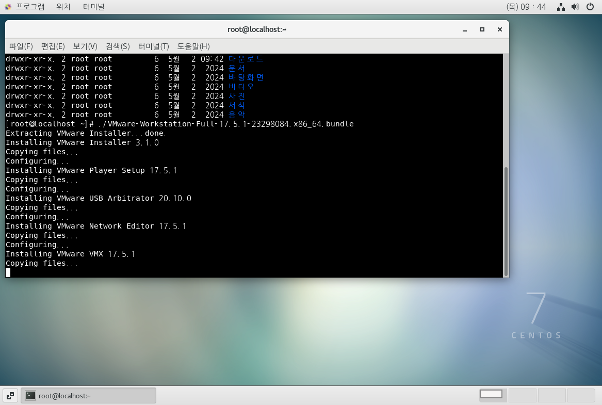Click 'Installing VMware USB Arbitrator 20.10.0' line
The width and height of the screenshot is (602, 405).
point(99,198)
